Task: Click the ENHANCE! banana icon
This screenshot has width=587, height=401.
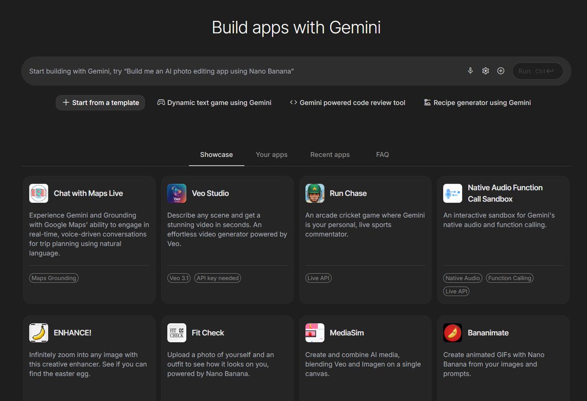Action: pos(39,333)
